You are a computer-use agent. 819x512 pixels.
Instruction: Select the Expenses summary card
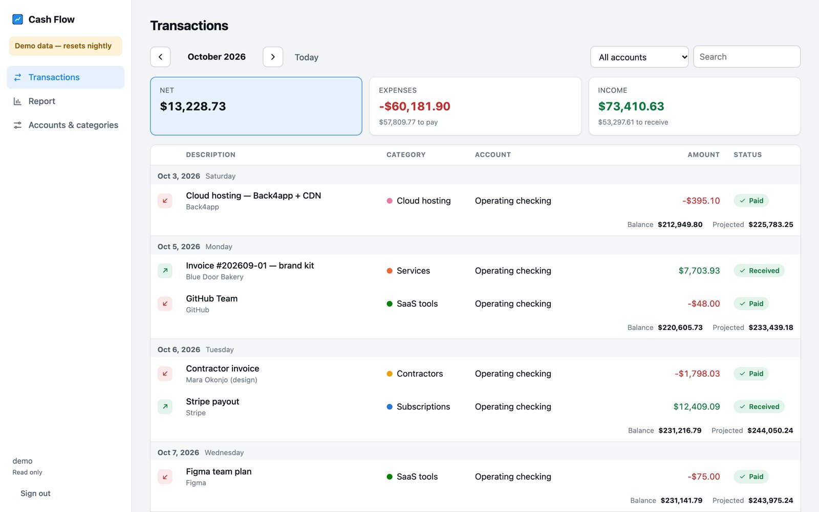tap(475, 106)
